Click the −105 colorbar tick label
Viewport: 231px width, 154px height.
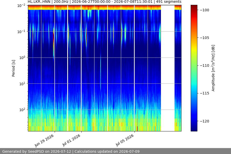pos(205,38)
